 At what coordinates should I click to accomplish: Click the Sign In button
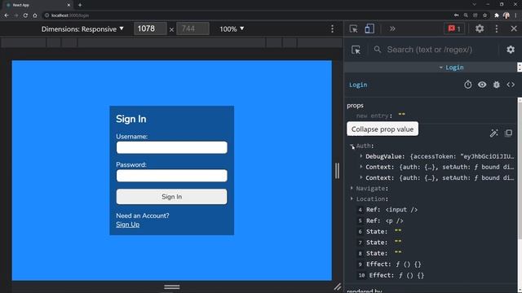point(172,197)
